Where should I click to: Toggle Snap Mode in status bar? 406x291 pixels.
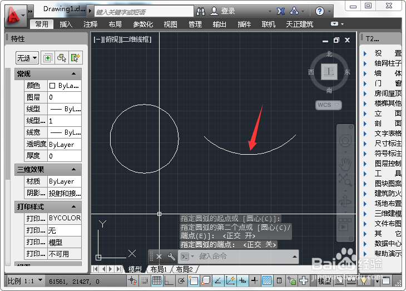[145, 280]
